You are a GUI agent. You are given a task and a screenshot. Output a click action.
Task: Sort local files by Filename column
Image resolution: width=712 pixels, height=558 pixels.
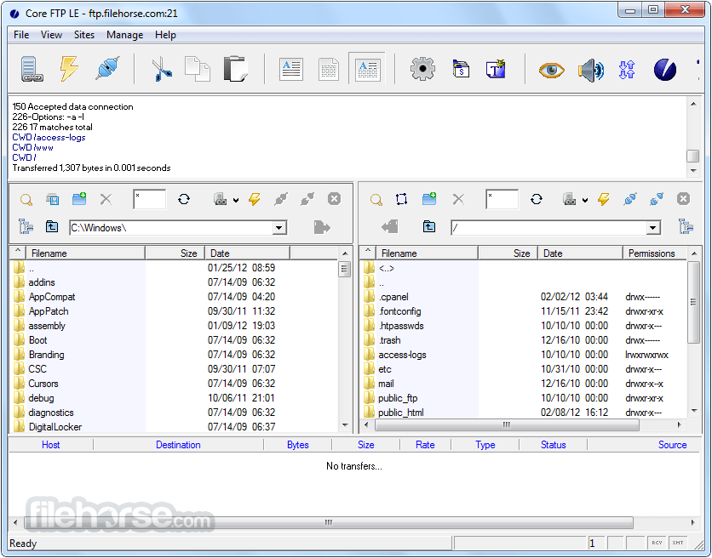tap(85, 253)
